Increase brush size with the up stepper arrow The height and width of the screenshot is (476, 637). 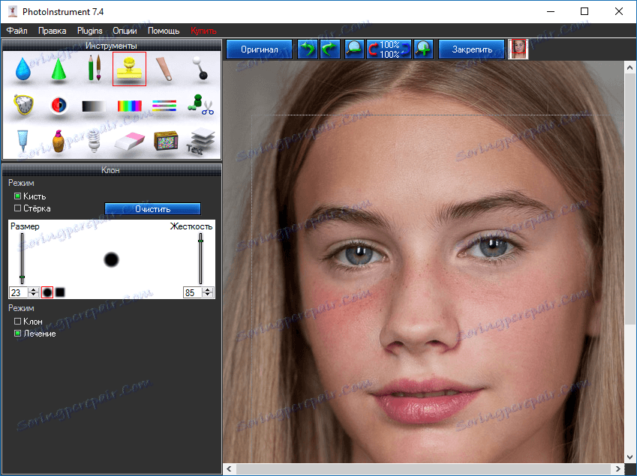pos(33,289)
